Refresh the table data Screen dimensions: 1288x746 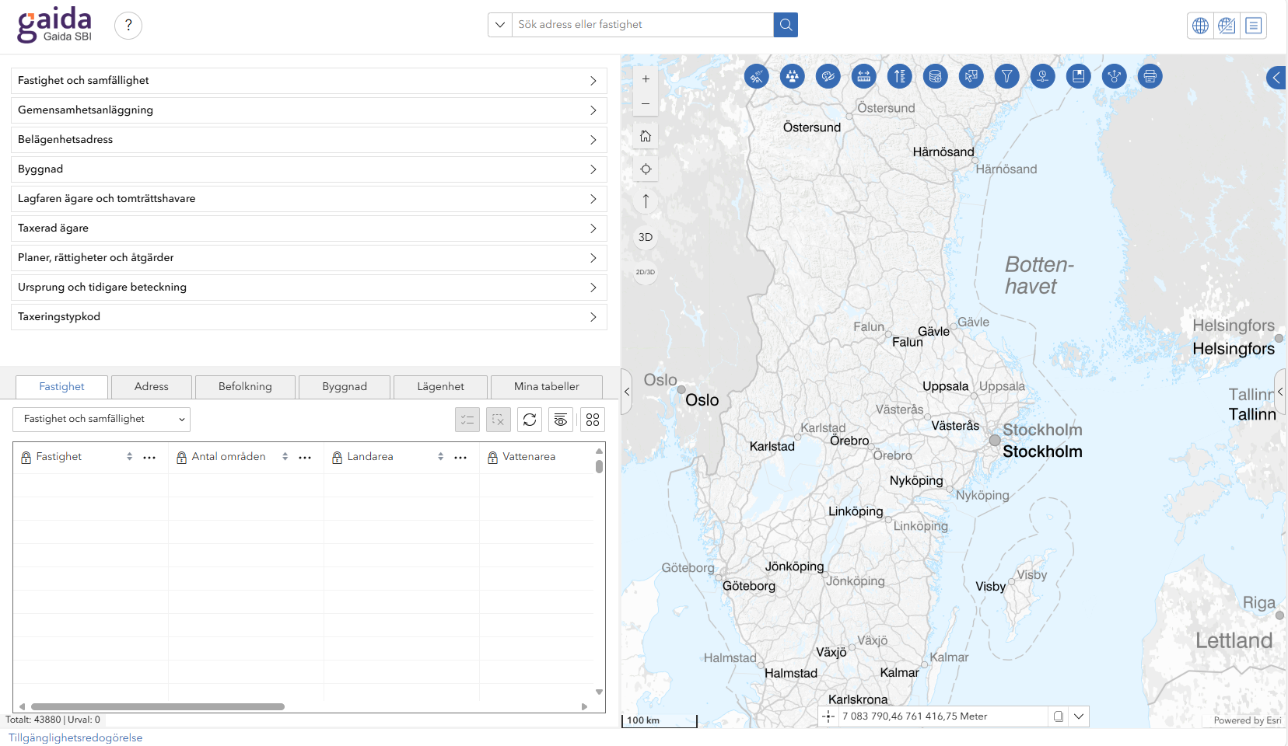(530, 420)
